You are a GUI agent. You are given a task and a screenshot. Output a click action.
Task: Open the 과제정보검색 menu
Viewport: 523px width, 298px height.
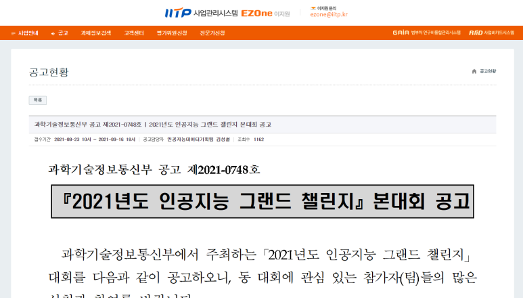[x=95, y=33]
